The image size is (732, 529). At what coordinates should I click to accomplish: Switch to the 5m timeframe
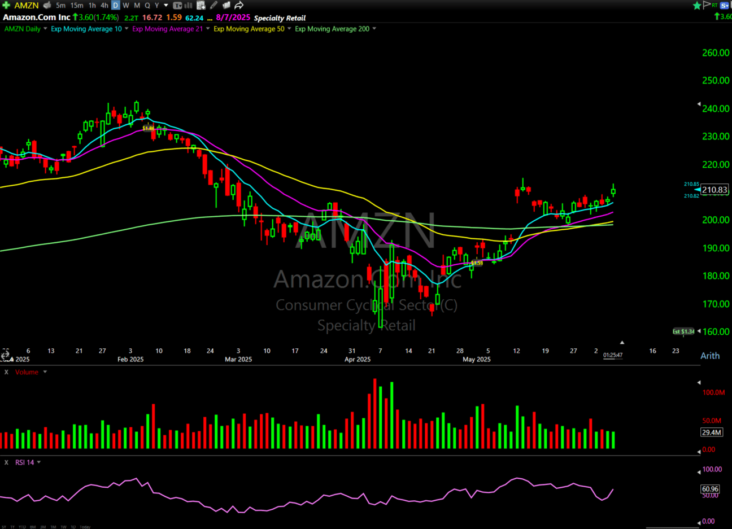click(60, 5)
